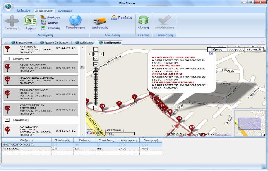Pan the map up with arrow

click(x=96, y=49)
